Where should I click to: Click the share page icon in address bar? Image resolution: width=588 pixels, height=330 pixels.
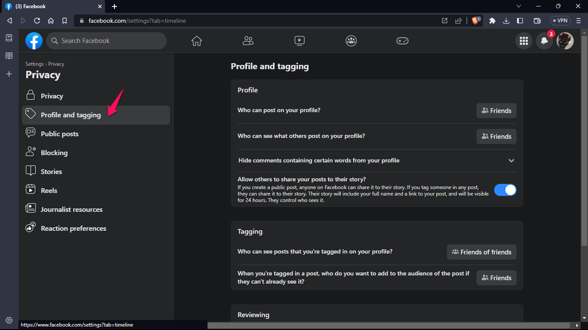[458, 21]
